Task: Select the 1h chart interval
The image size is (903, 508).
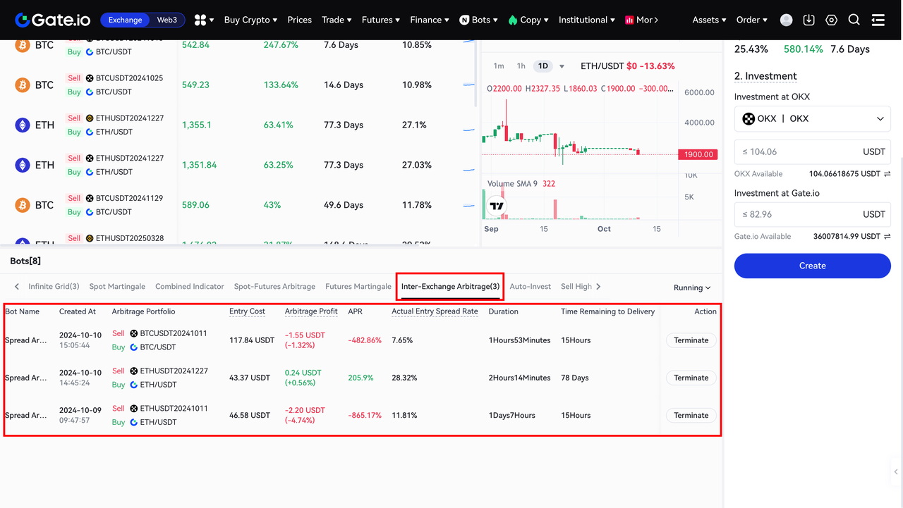Action: point(521,66)
